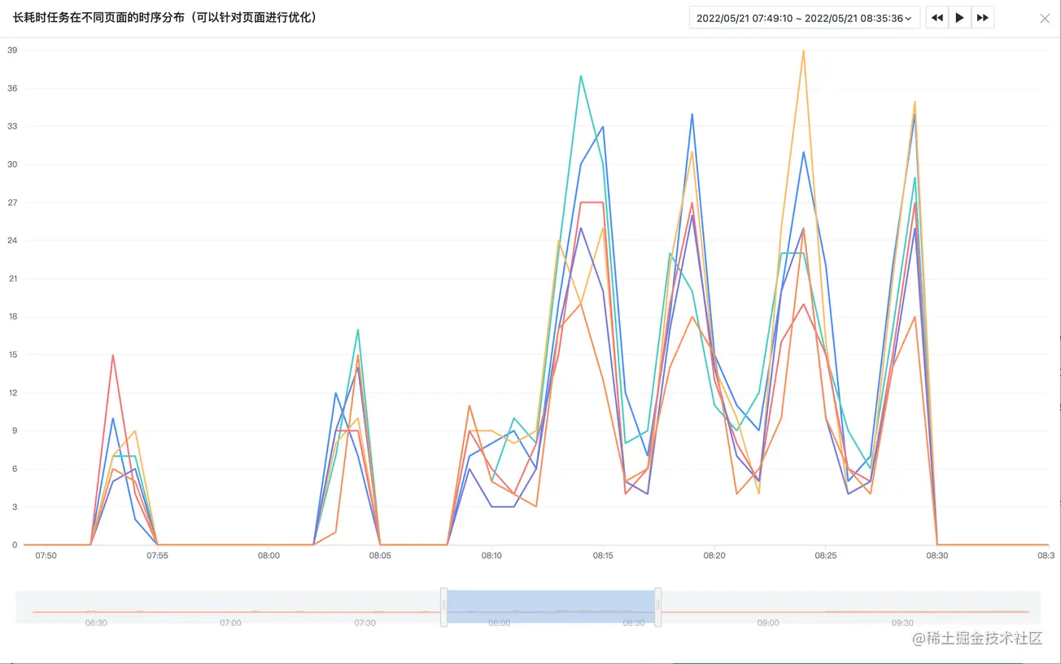Click the teal peak at value 37

(x=581, y=76)
